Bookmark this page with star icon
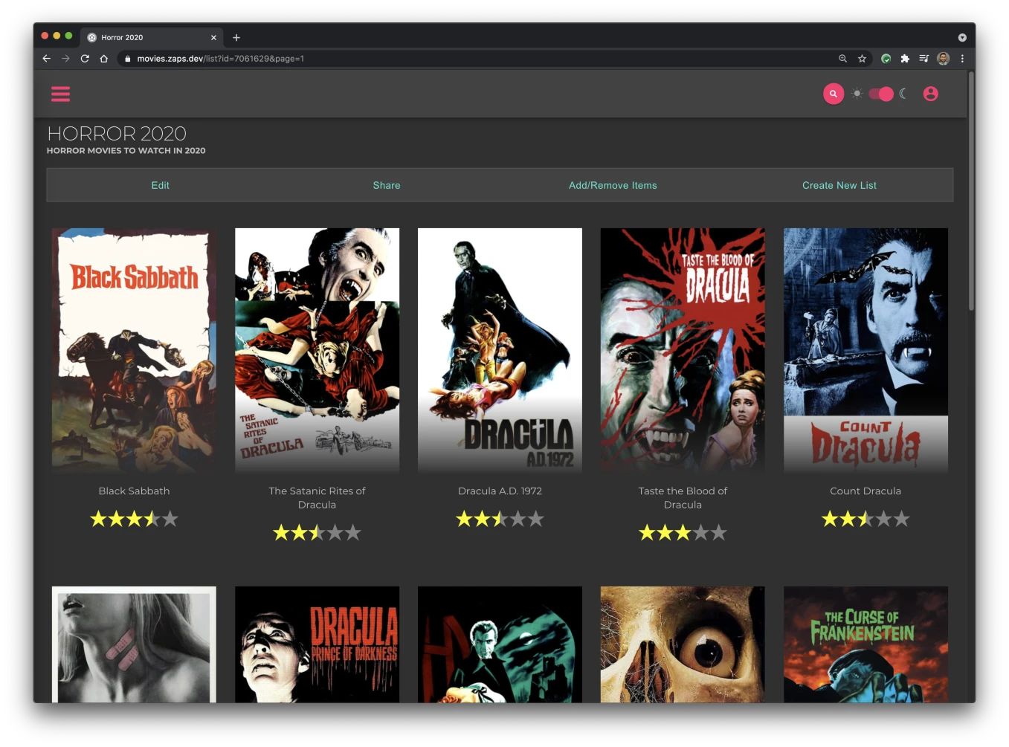The width and height of the screenshot is (1009, 747). click(x=862, y=58)
